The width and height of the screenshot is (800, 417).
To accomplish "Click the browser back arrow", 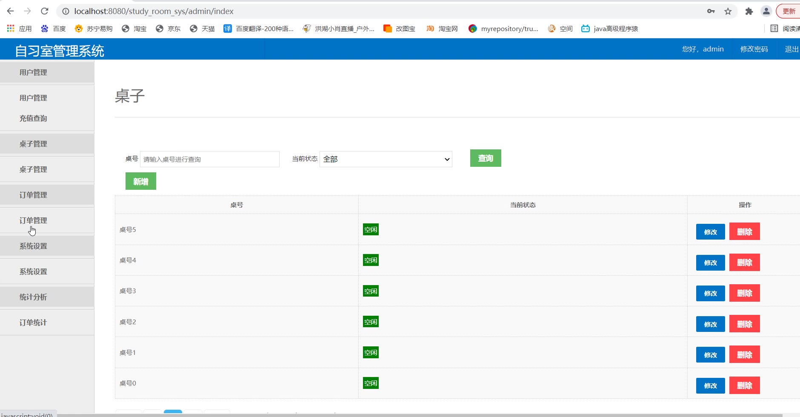I will coord(11,11).
